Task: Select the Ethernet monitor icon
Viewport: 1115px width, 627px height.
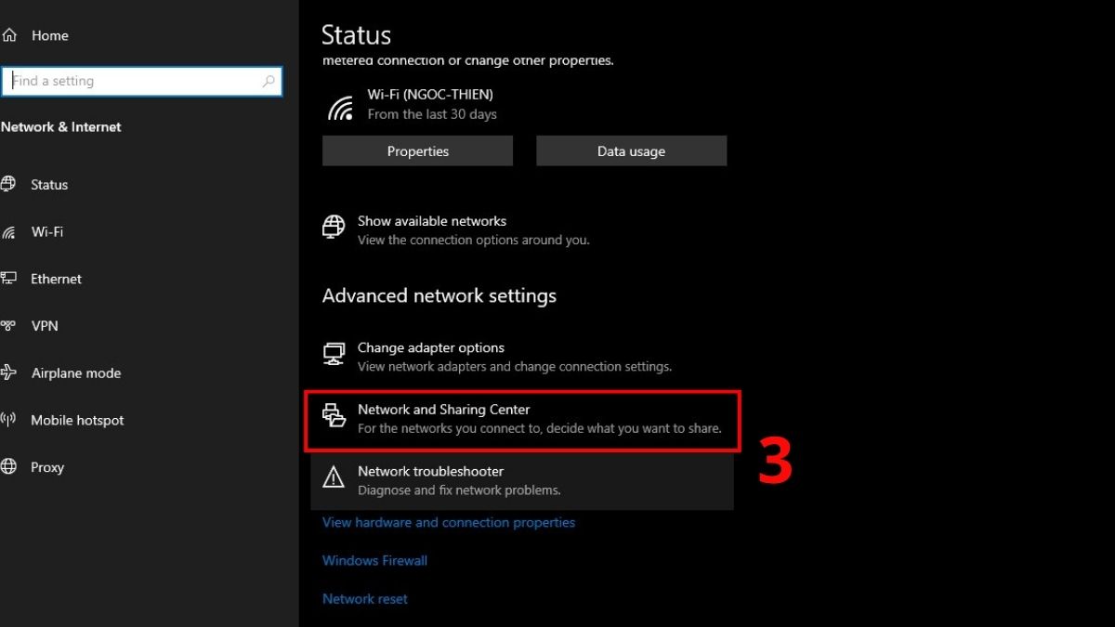Action: [11, 278]
